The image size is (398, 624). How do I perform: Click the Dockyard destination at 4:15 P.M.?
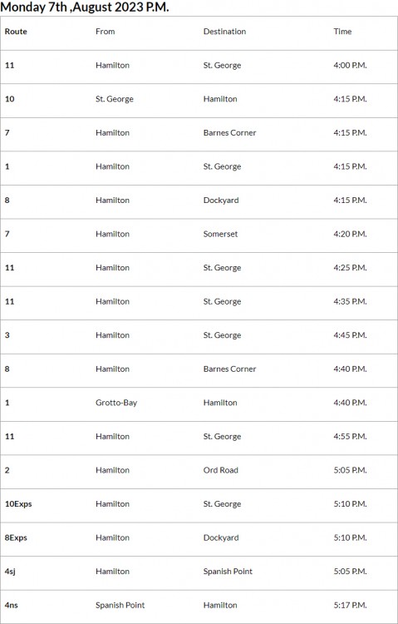coord(221,201)
